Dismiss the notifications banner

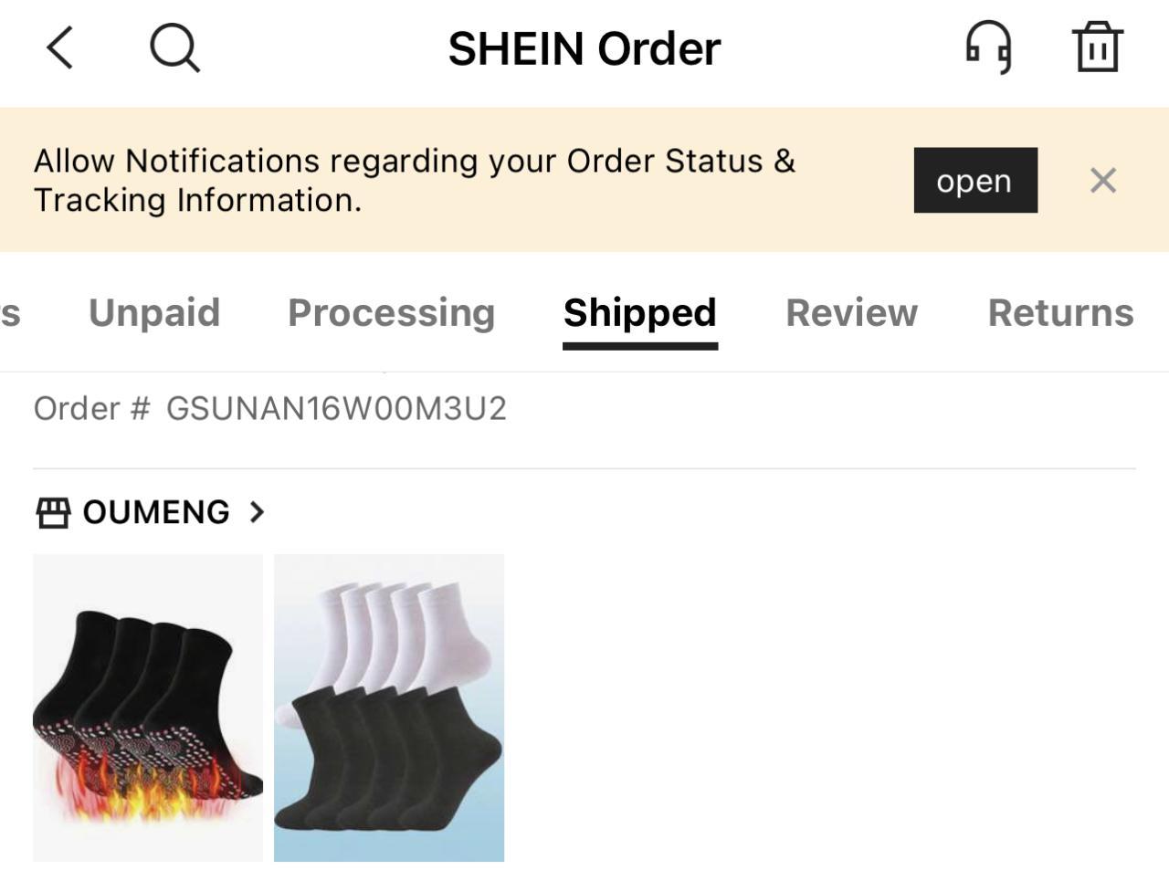tap(1103, 181)
